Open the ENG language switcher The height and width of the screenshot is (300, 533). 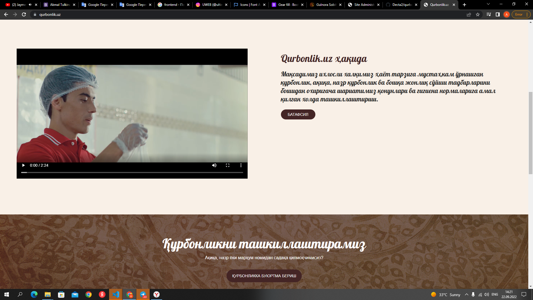pyautogui.click(x=495, y=294)
